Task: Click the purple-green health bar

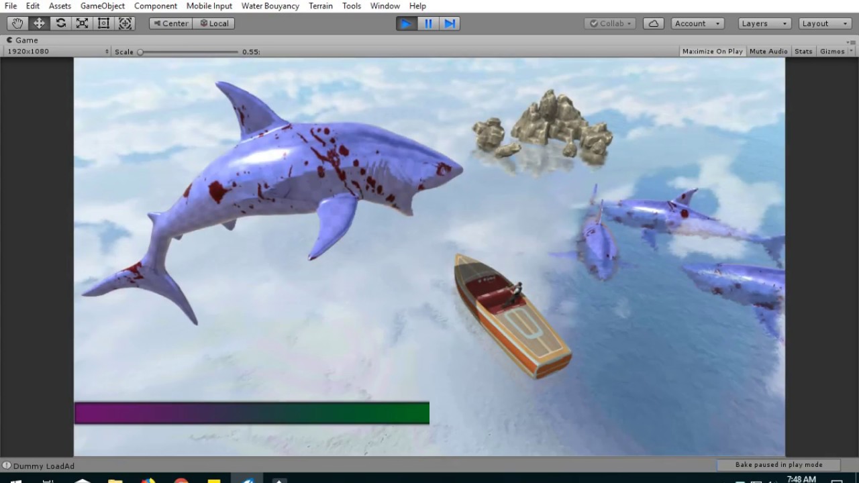Action: pos(252,413)
